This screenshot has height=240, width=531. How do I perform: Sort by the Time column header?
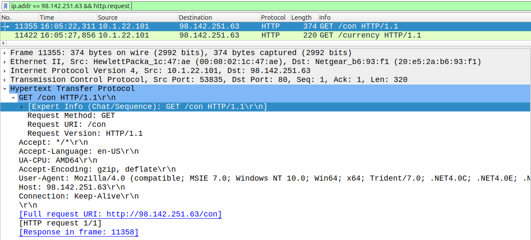tap(68, 18)
